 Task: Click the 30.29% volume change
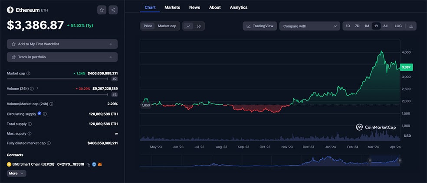pos(83,89)
